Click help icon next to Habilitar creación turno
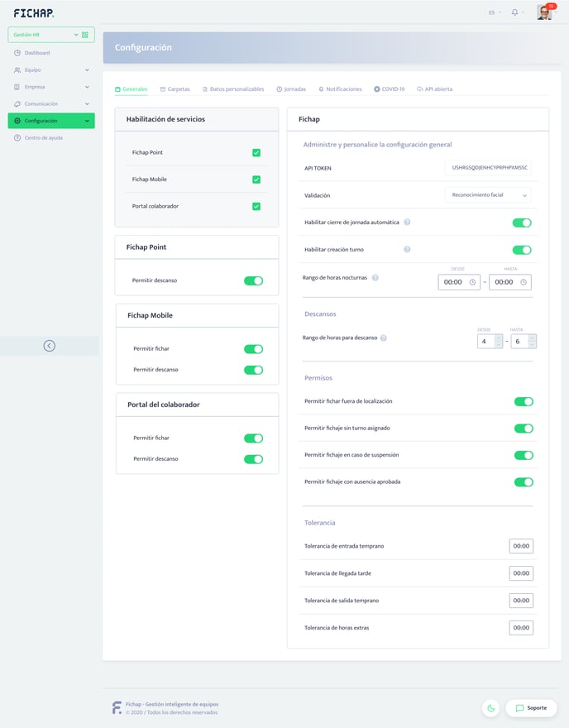Viewport: 569px width, 728px height. tap(407, 249)
